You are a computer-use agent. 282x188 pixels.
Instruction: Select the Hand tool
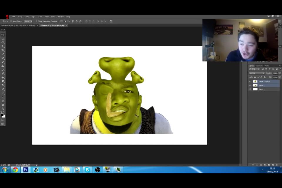(3, 105)
